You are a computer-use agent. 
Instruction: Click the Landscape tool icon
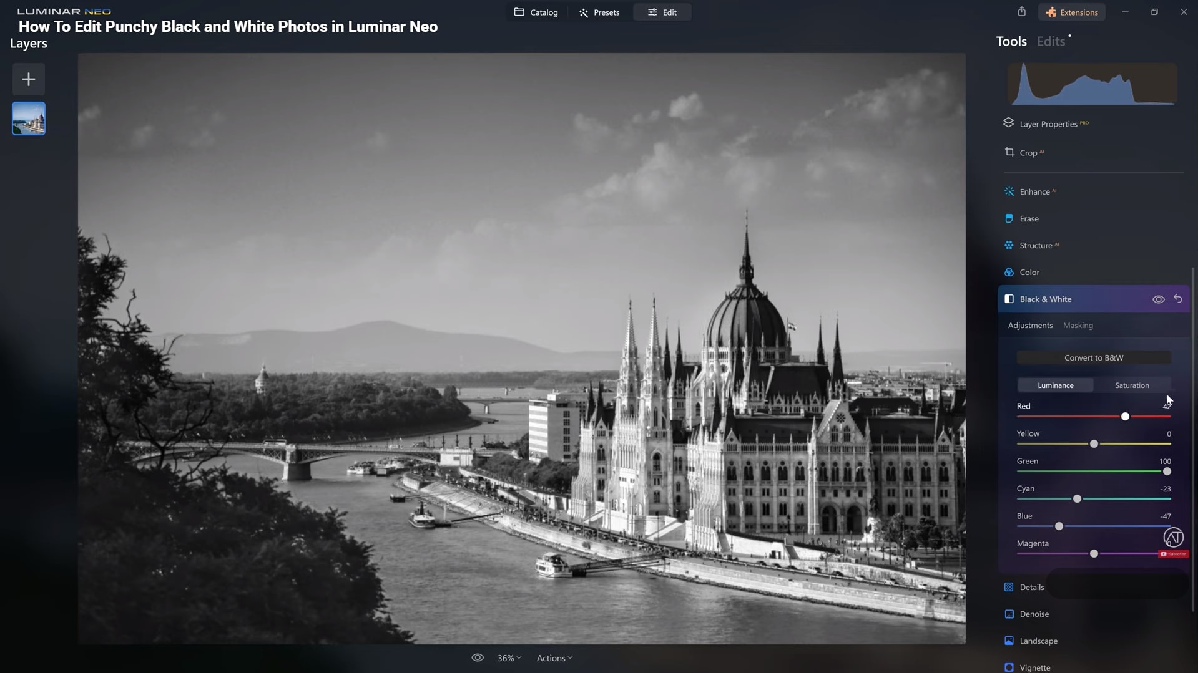pos(1009,641)
